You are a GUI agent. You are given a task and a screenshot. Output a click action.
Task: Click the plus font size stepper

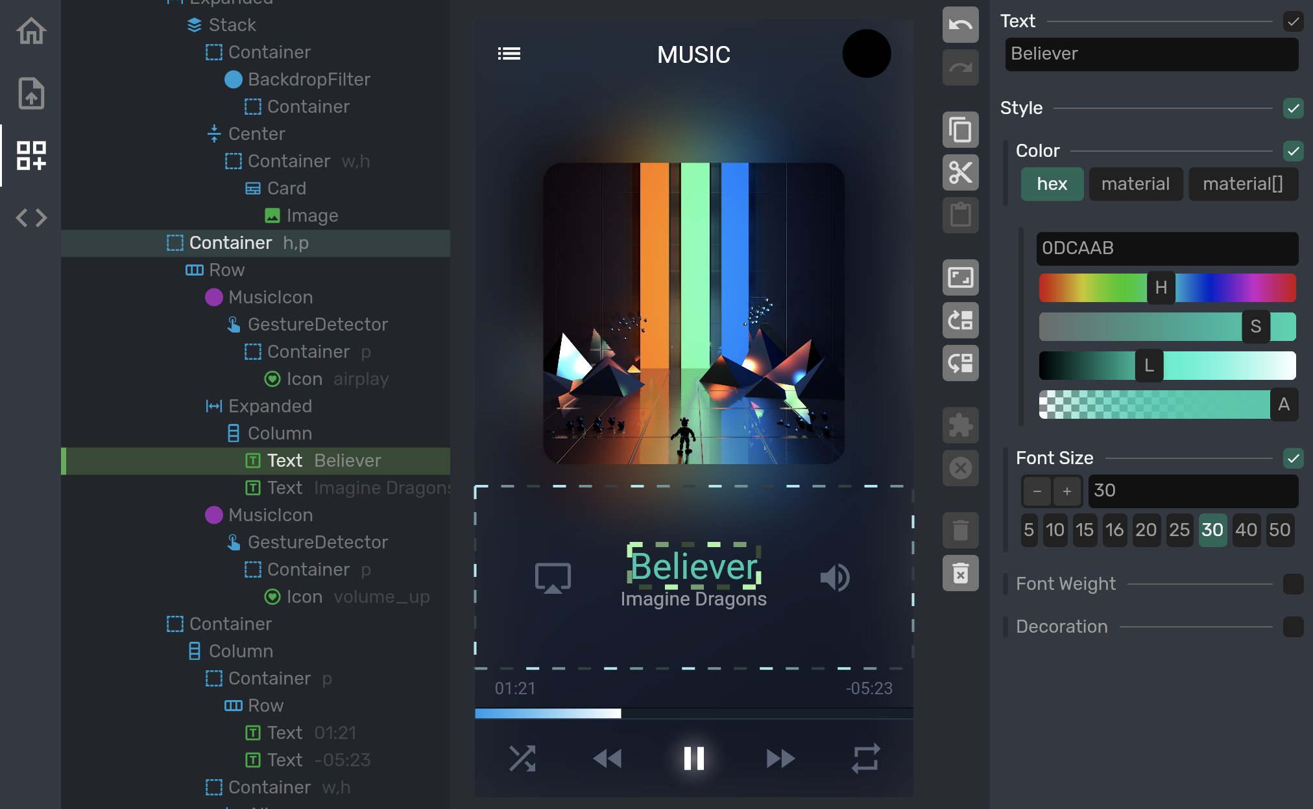click(x=1067, y=491)
